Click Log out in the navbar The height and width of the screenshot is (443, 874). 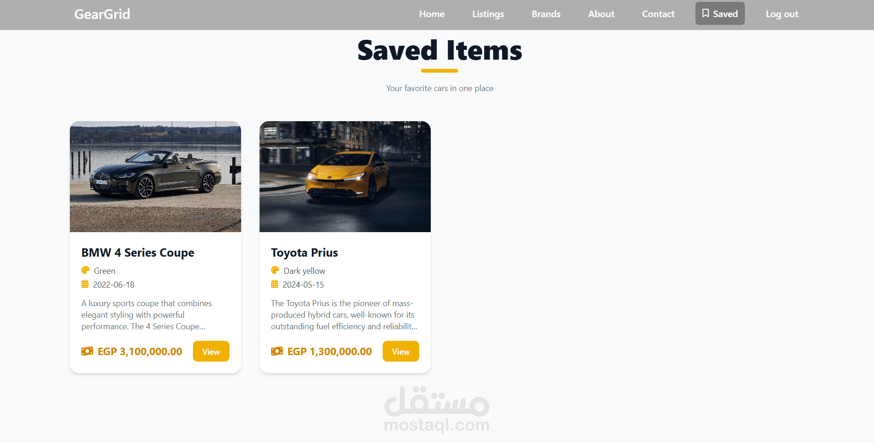pos(782,14)
